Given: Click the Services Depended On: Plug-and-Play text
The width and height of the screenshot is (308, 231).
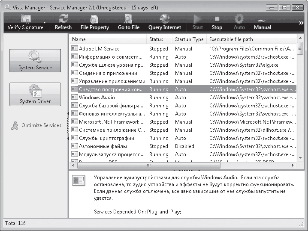Looking at the screenshot, I should [137, 212].
